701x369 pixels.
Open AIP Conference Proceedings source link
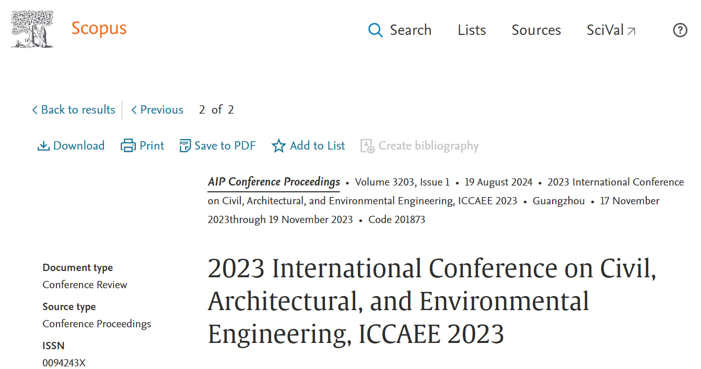coord(274,182)
